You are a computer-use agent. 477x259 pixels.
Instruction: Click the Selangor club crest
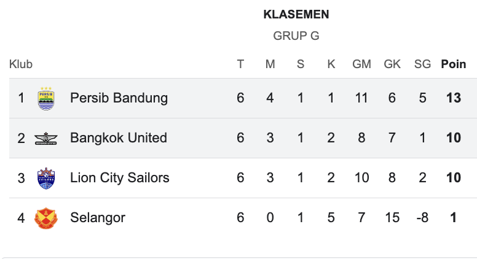pyautogui.click(x=46, y=218)
